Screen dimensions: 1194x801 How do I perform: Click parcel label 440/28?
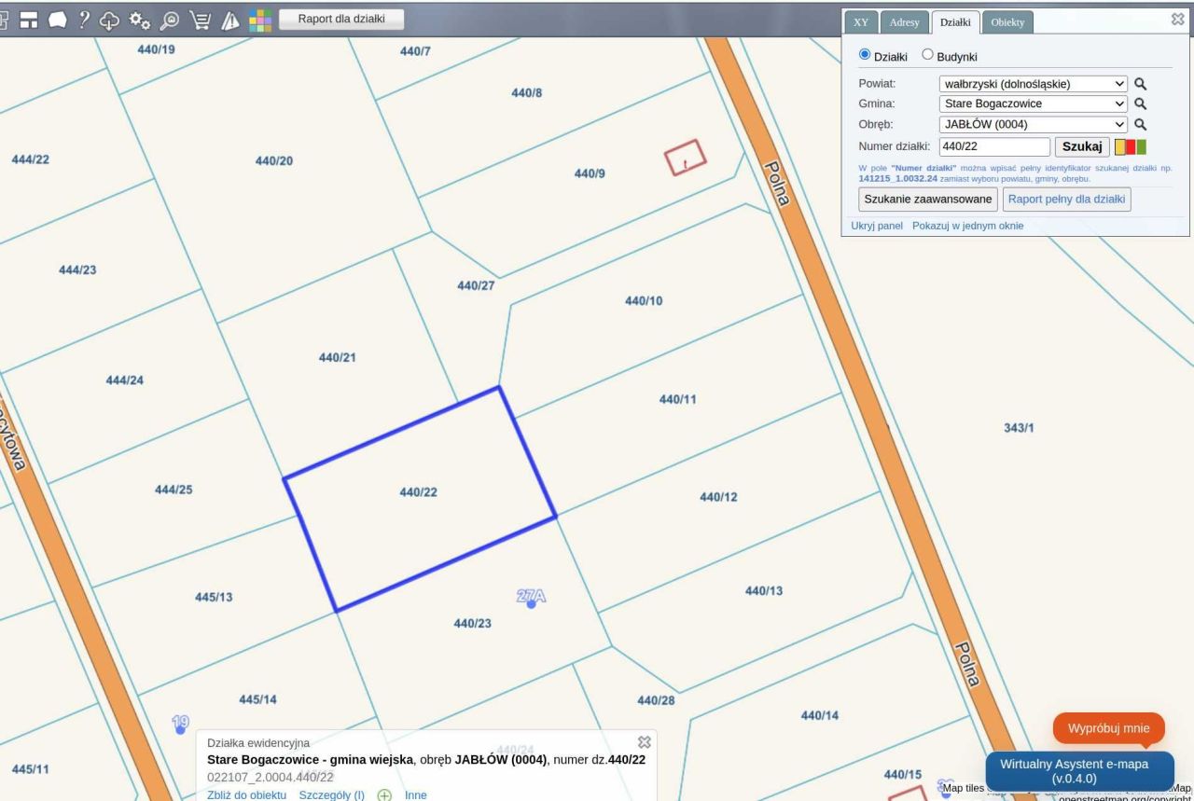tap(656, 700)
